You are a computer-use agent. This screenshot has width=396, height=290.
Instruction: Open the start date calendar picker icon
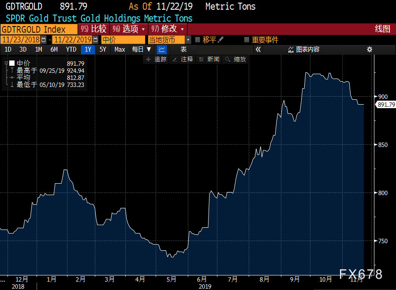pos(44,40)
